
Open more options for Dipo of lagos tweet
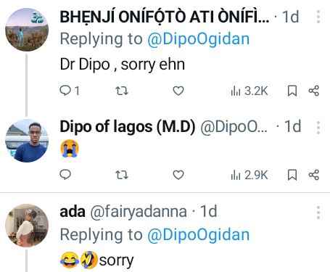(318, 128)
